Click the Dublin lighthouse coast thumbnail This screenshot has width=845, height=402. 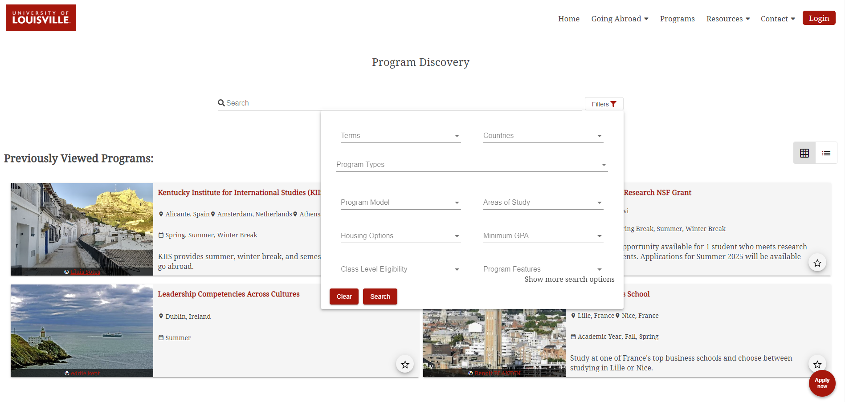pyautogui.click(x=82, y=331)
